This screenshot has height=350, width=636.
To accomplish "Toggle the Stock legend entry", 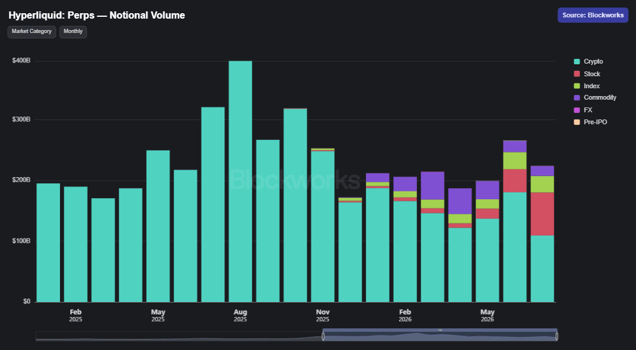I will (x=587, y=74).
